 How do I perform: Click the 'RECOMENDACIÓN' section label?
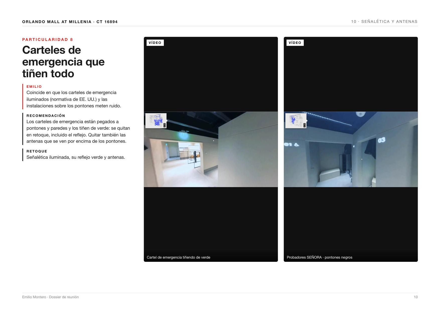tap(46, 116)
